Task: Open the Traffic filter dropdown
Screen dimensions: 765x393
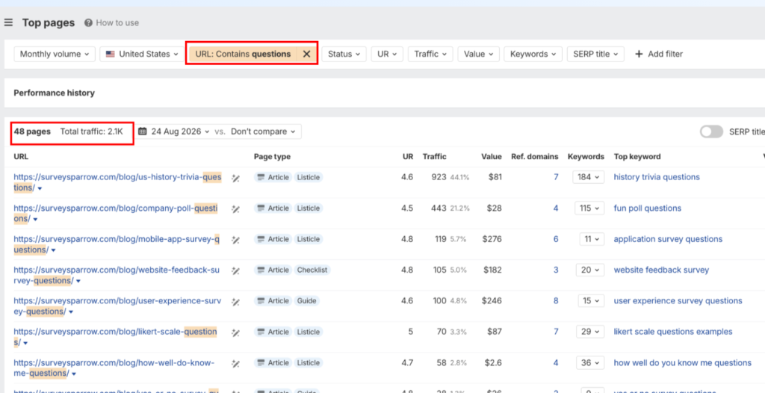Action: pyautogui.click(x=430, y=55)
